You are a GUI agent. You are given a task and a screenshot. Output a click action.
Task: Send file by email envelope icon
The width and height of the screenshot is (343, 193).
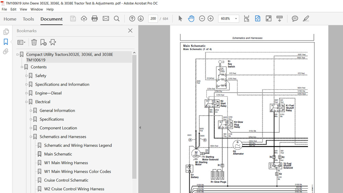pyautogui.click(x=106, y=19)
